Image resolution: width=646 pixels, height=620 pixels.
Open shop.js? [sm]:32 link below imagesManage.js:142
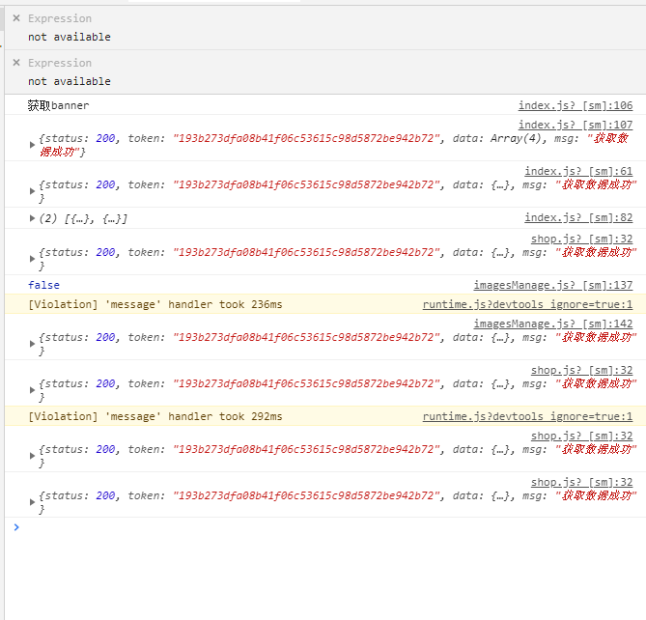581,370
